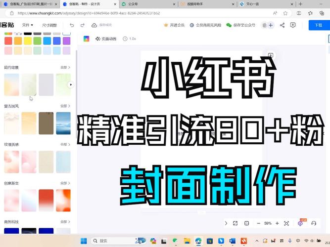The height and width of the screenshot is (247, 330).
Task: Expand 创意渐变 全部 link
Action: pyautogui.click(x=65, y=183)
